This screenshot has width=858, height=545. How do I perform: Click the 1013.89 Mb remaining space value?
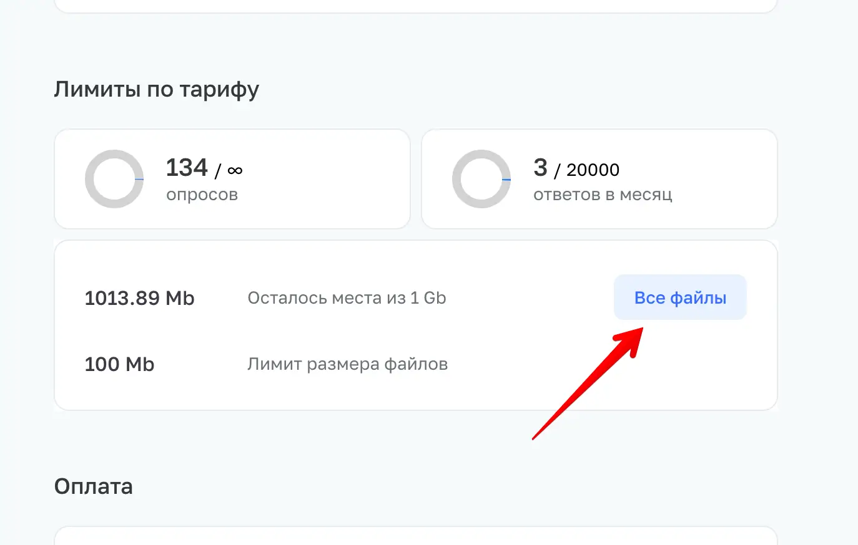(x=139, y=298)
